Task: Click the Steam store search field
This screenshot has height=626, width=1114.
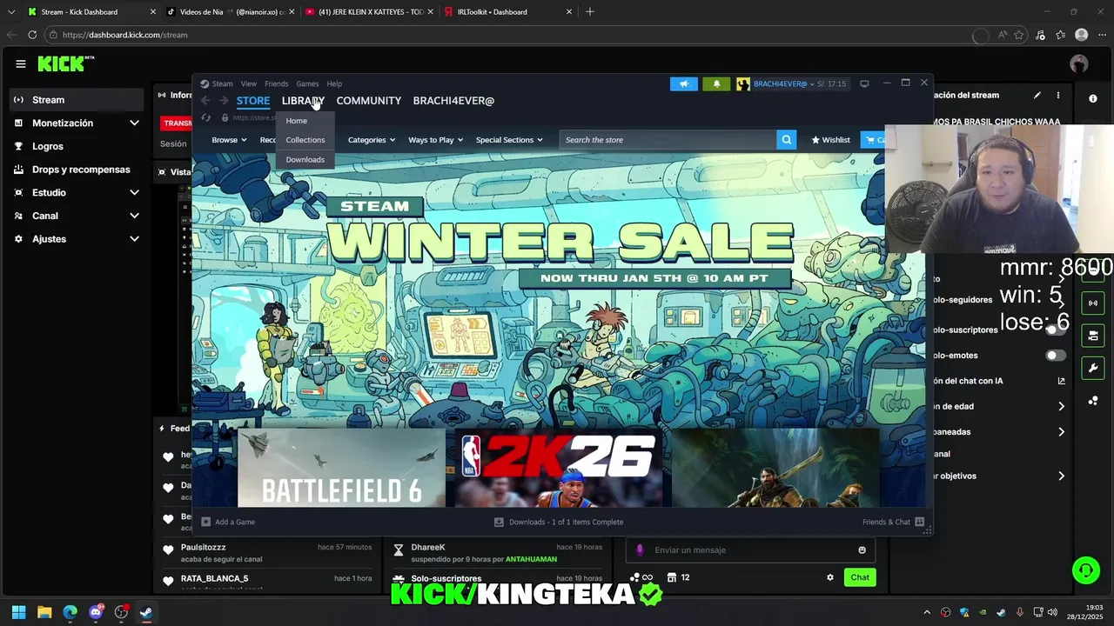Action: (x=668, y=140)
